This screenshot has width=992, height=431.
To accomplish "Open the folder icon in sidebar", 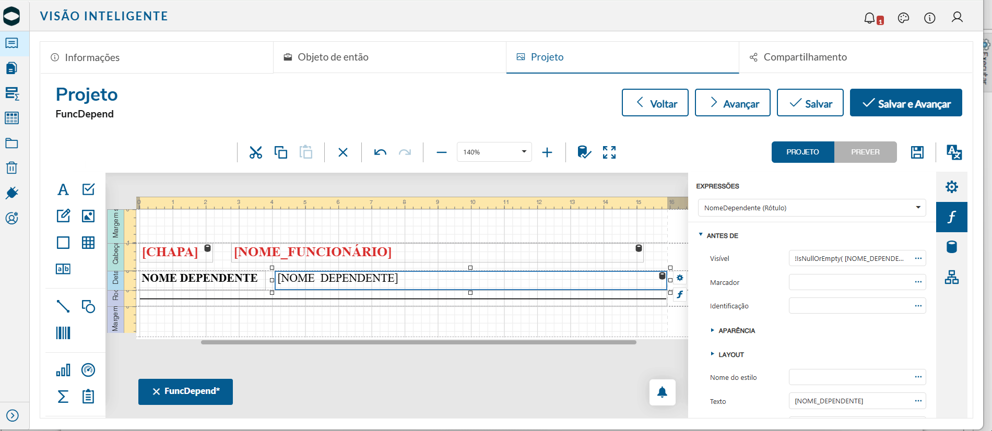I will 11,143.
